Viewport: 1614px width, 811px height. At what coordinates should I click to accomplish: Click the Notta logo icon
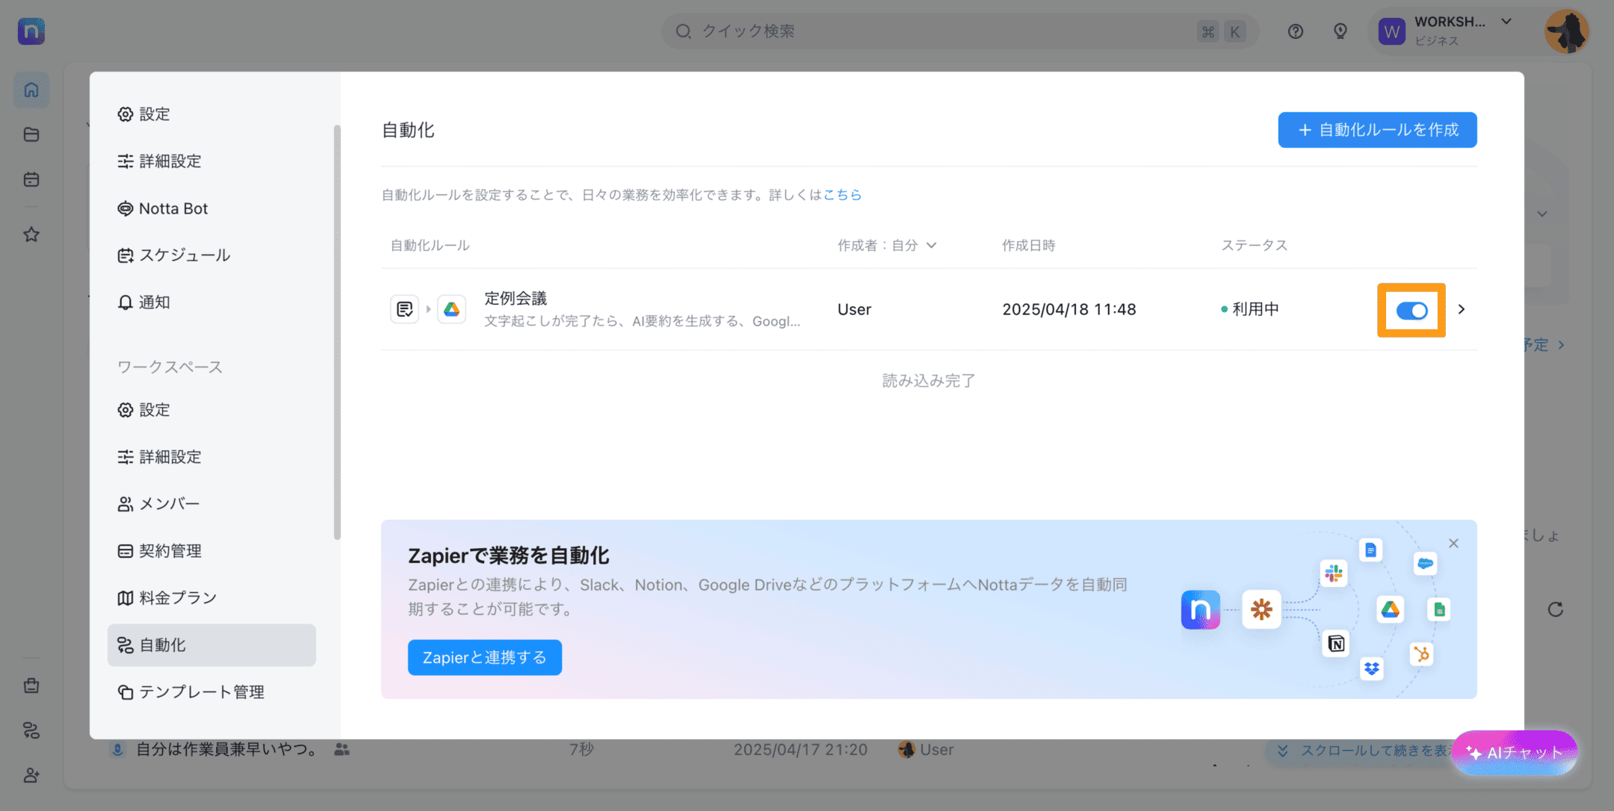(x=31, y=31)
